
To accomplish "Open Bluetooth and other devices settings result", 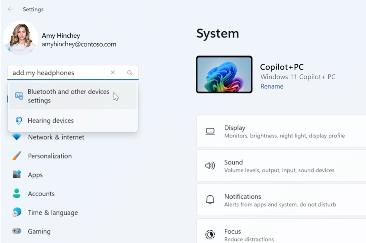I will coord(73,96).
